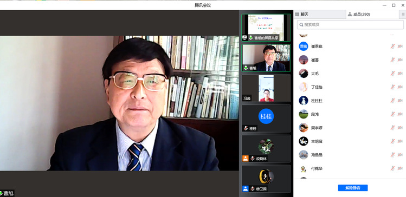Click 丰明启's avatar in member list
This screenshot has height=197, width=406.
(304, 141)
